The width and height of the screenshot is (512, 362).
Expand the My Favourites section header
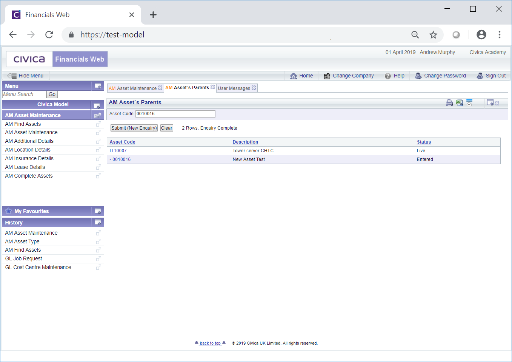pos(47,211)
